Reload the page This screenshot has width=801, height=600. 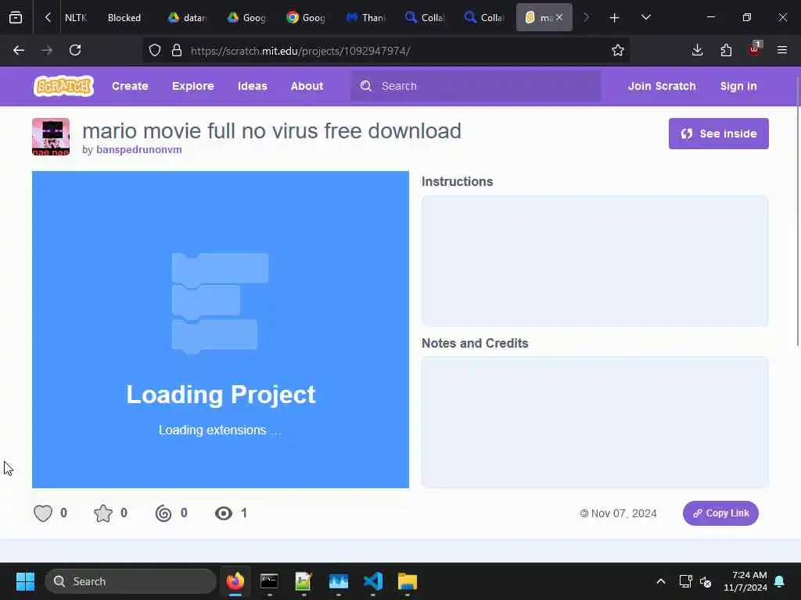(x=75, y=50)
